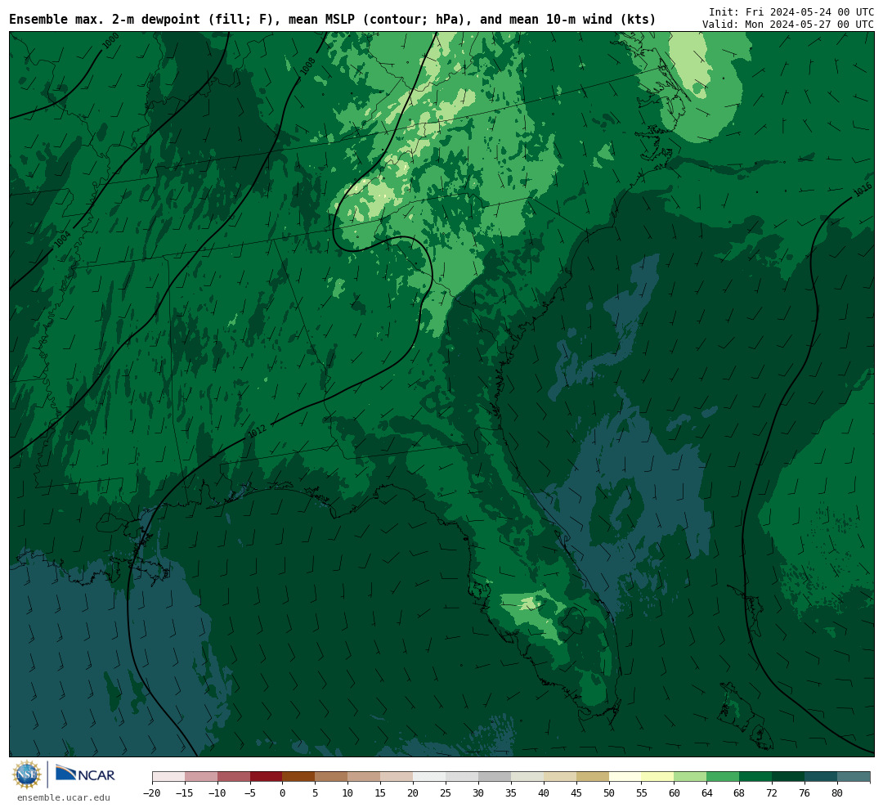Screen dimensions: 883x808
Task: Click the NCAR logo
Action: point(85,774)
